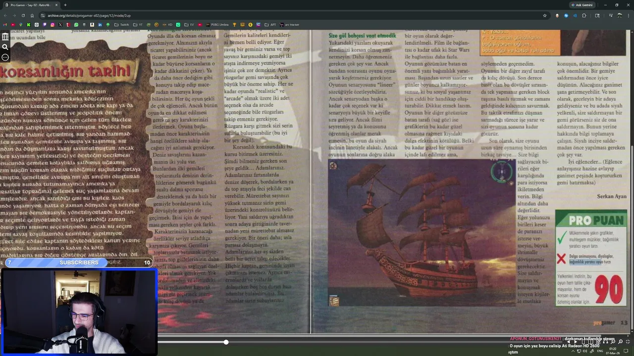The height and width of the screenshot is (356, 634).
Task: Flip to the next page arrow
Action: point(576,342)
